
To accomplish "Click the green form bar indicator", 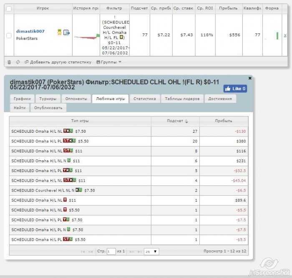I will pos(277,36).
